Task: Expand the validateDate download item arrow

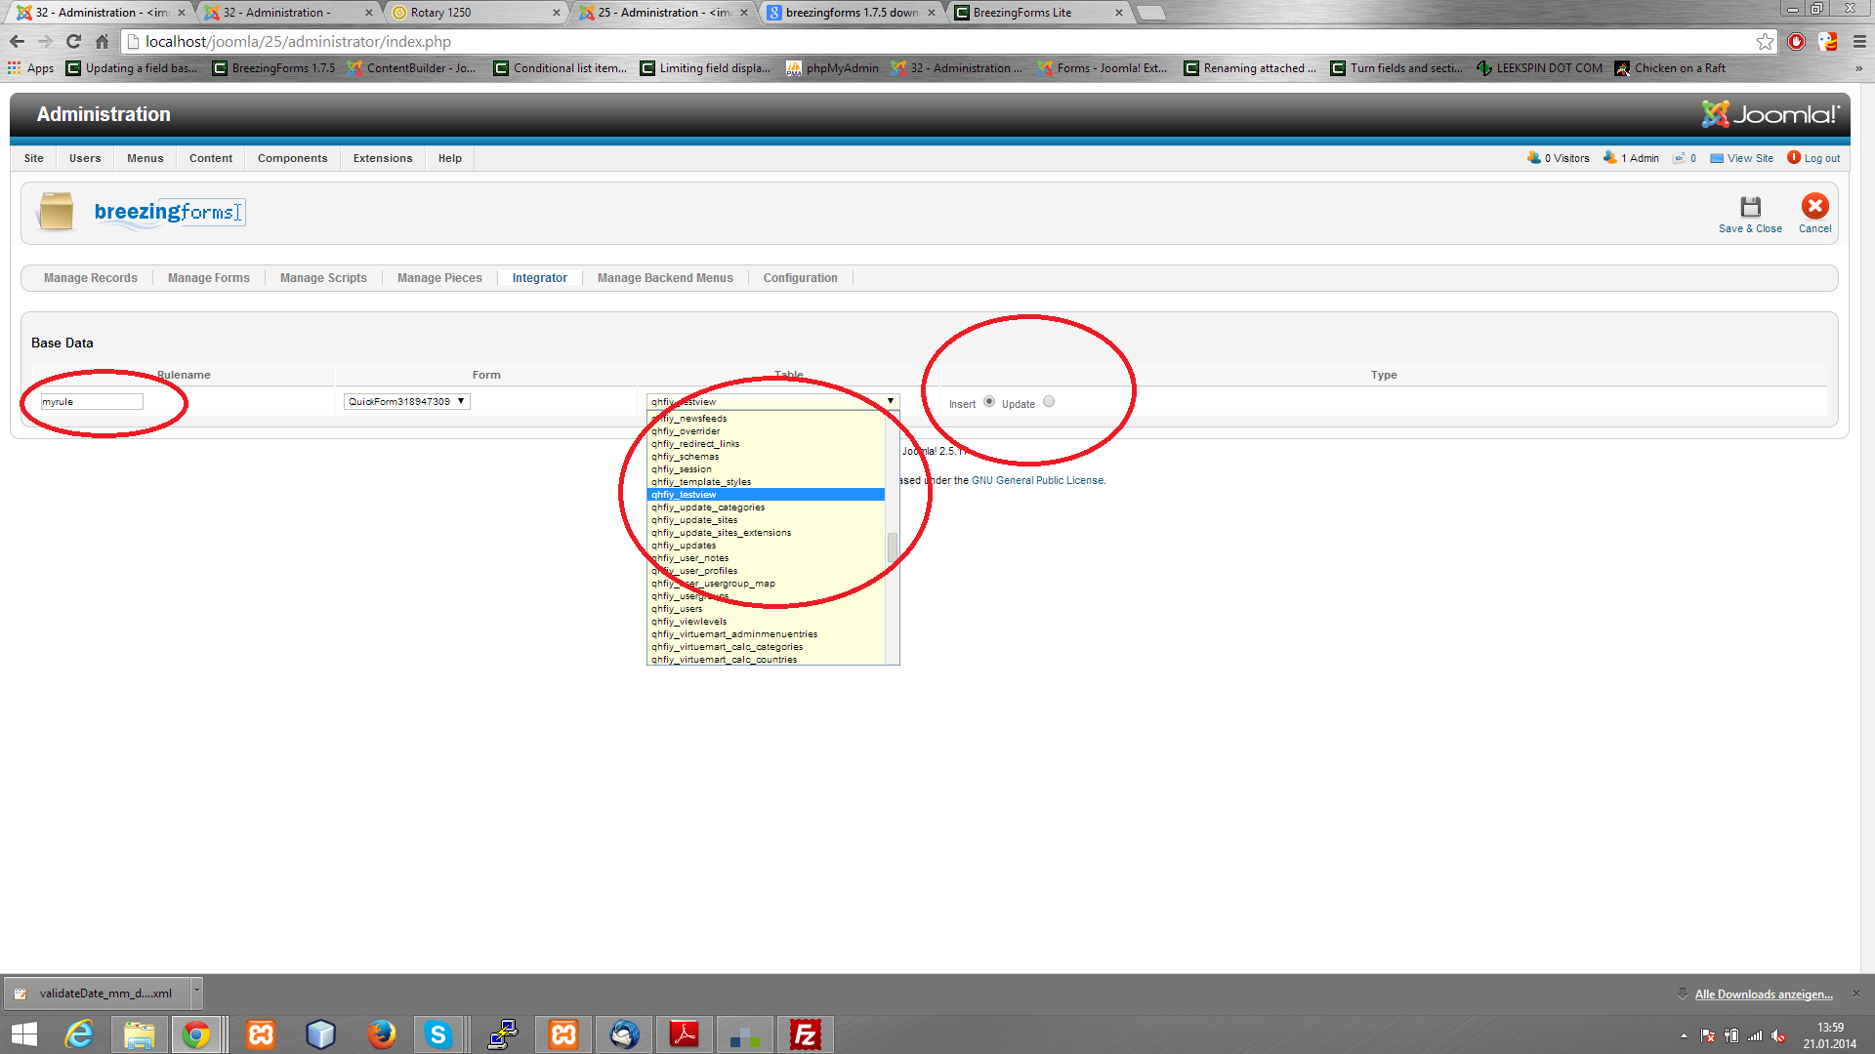Action: (196, 992)
